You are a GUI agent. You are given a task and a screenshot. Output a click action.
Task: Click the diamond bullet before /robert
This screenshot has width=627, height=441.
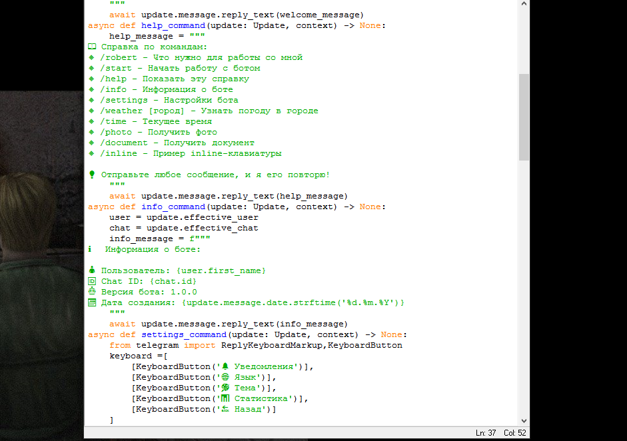(91, 57)
